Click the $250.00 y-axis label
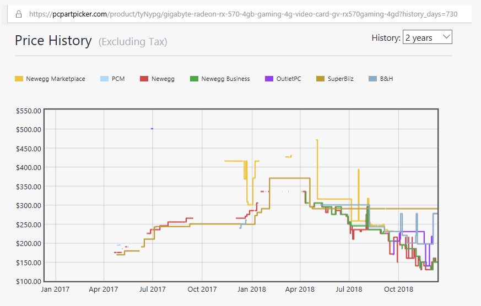 tap(29, 225)
